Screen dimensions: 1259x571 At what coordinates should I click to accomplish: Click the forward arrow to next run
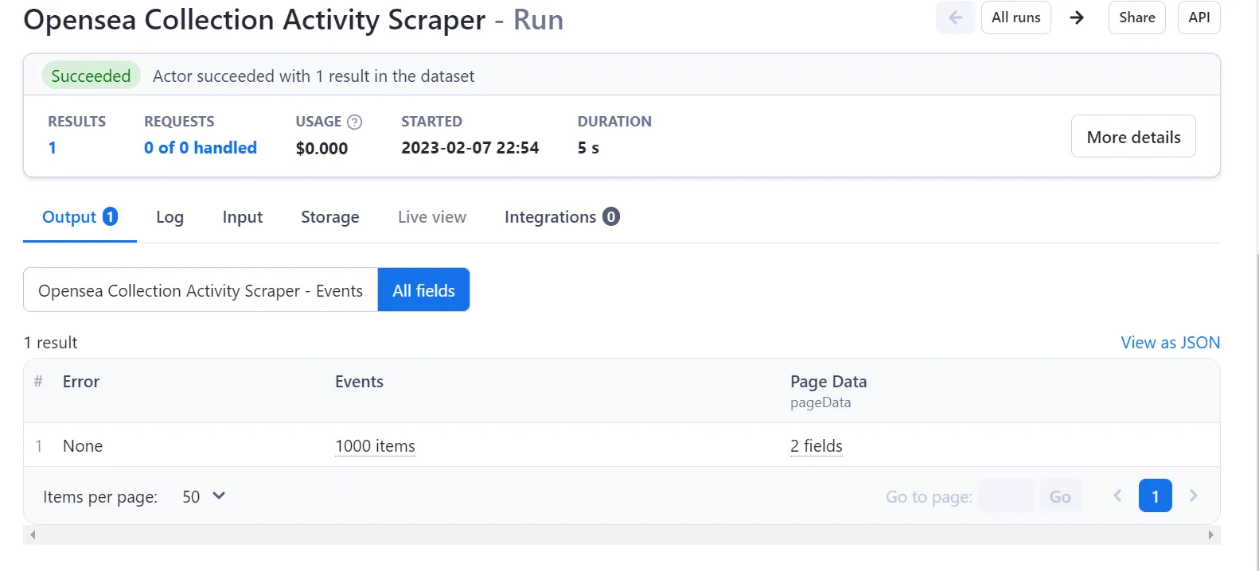click(x=1077, y=17)
